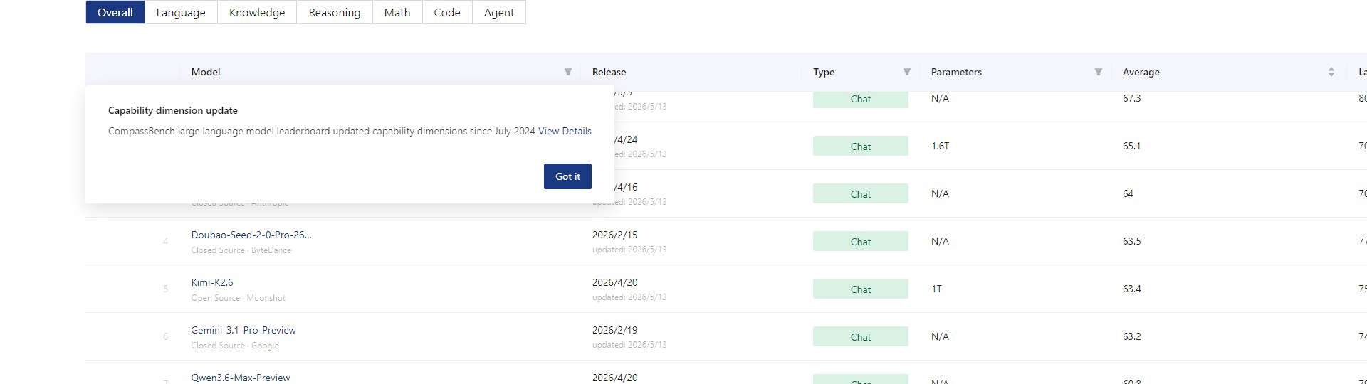Click the 64 average score

1128,193
